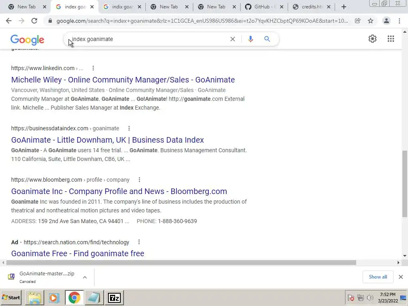Image resolution: width=408 pixels, height=306 pixels.
Task: Open the Google apps grid
Action: click(x=390, y=39)
